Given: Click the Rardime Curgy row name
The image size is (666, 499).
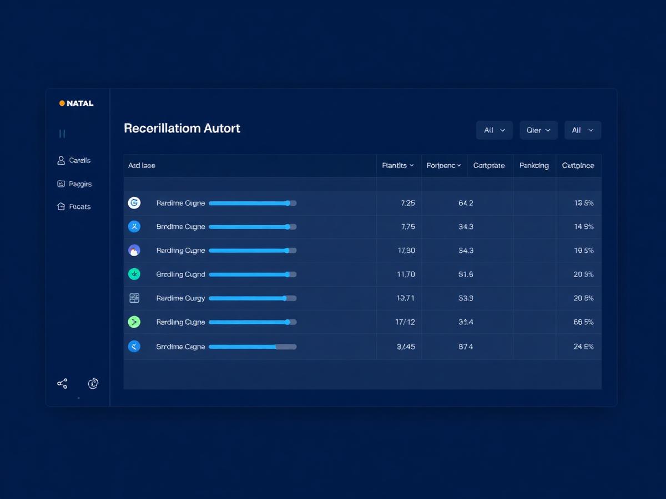Looking at the screenshot, I should tap(180, 298).
